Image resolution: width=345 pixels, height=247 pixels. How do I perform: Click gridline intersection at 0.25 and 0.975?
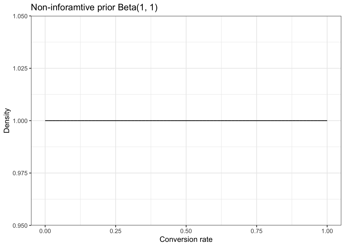tap(116, 173)
